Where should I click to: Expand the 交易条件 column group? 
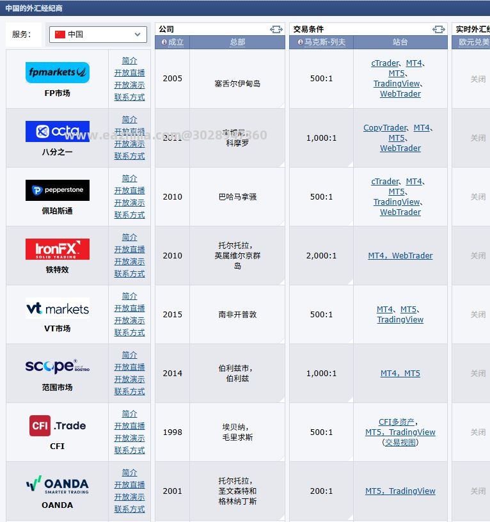click(438, 29)
